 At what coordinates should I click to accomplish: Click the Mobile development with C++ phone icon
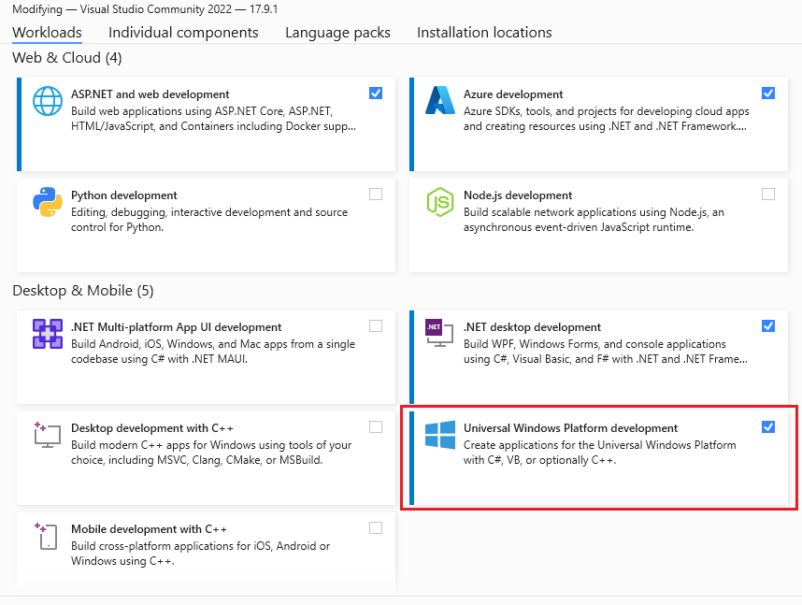[46, 536]
